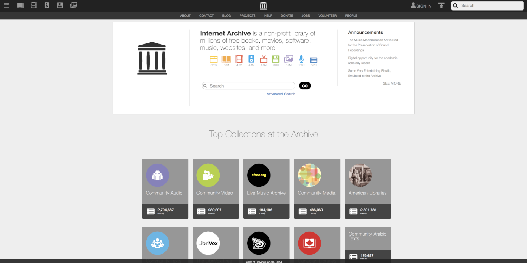Click the GO search button
The height and width of the screenshot is (263, 527).
click(x=305, y=86)
